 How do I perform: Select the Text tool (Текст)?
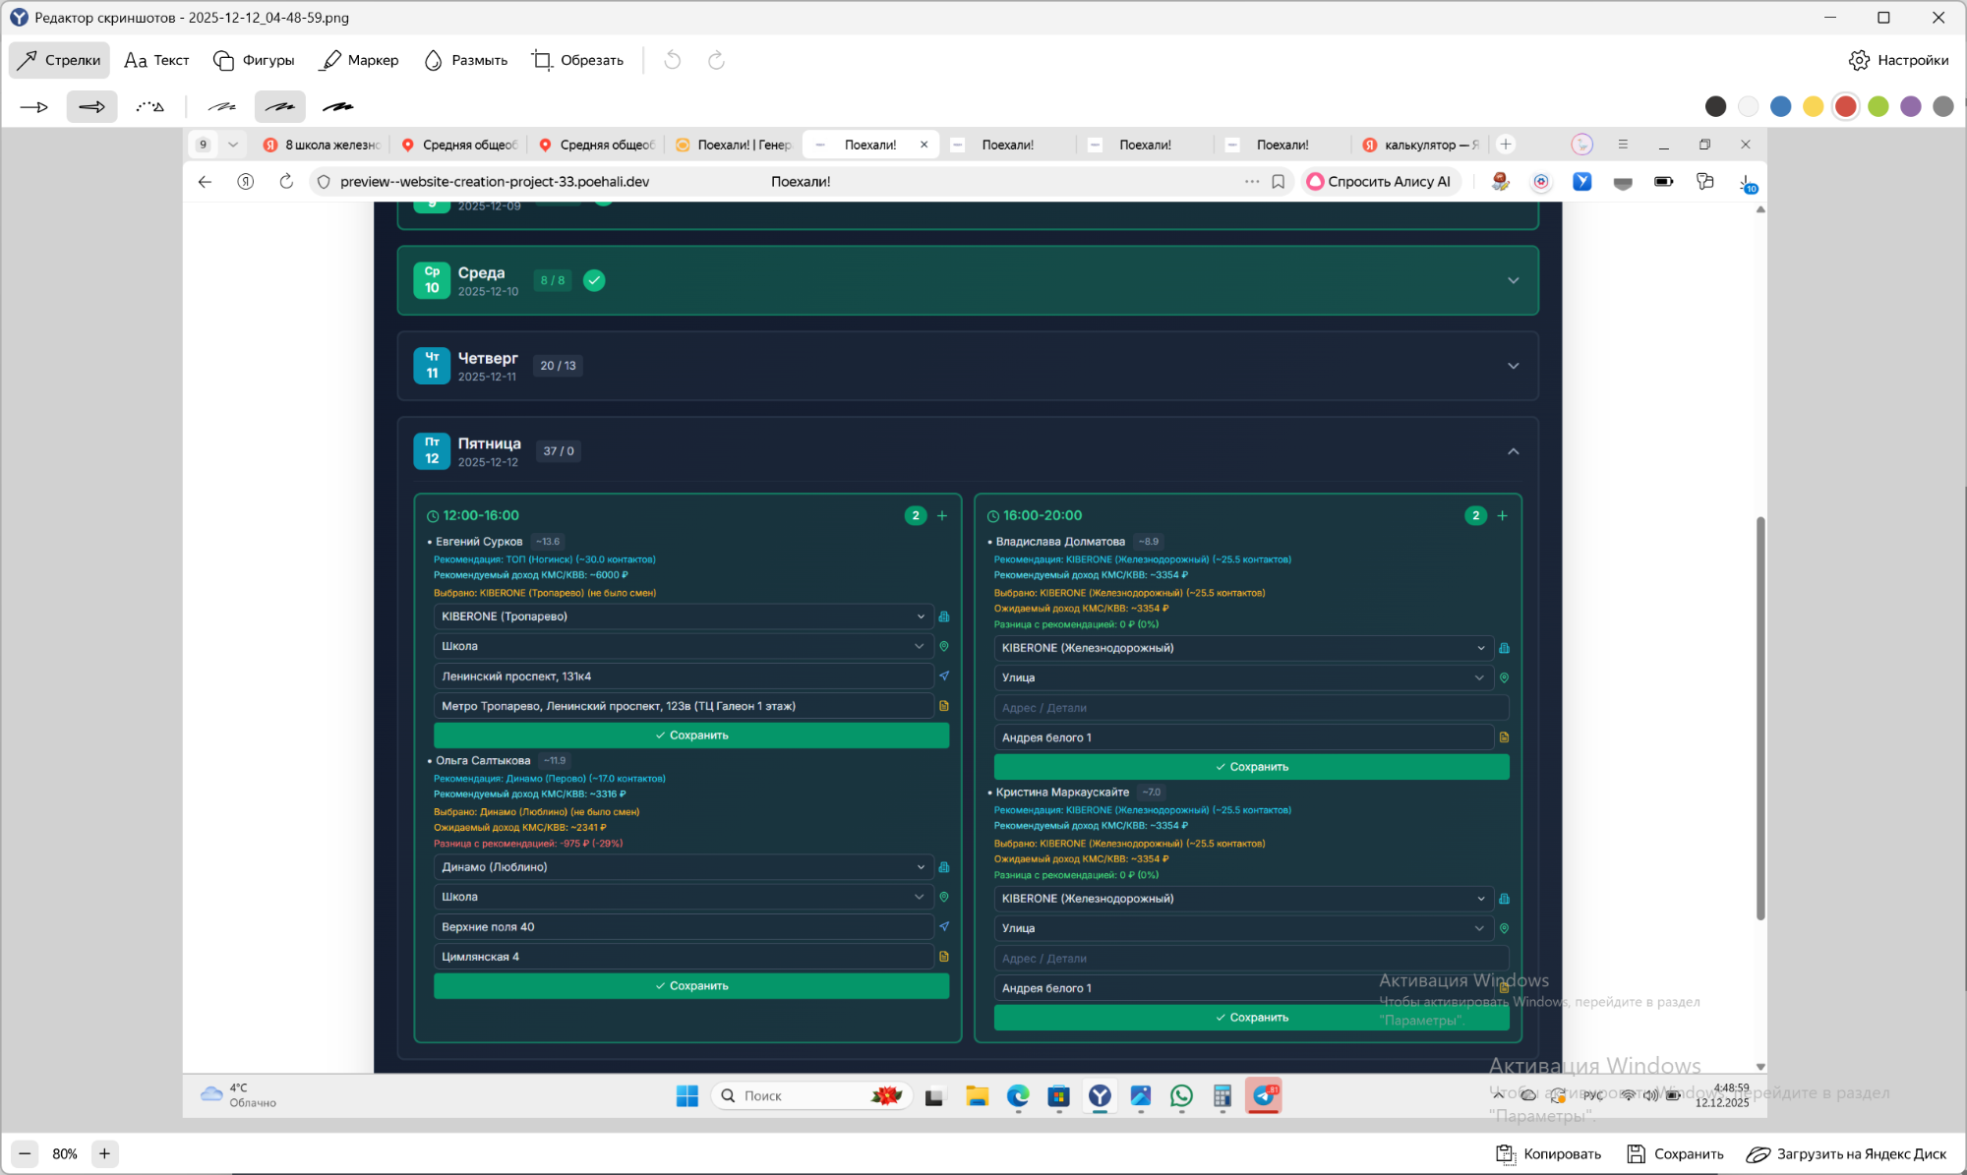click(156, 60)
